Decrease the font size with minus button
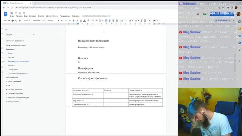 (62, 20)
